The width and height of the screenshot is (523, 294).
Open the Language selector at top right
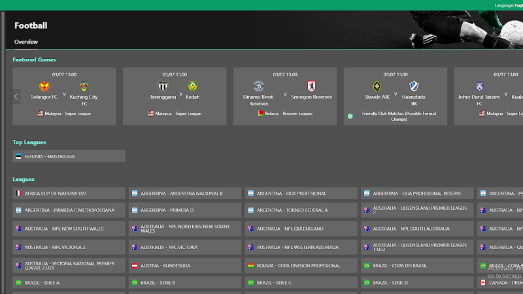509,5
